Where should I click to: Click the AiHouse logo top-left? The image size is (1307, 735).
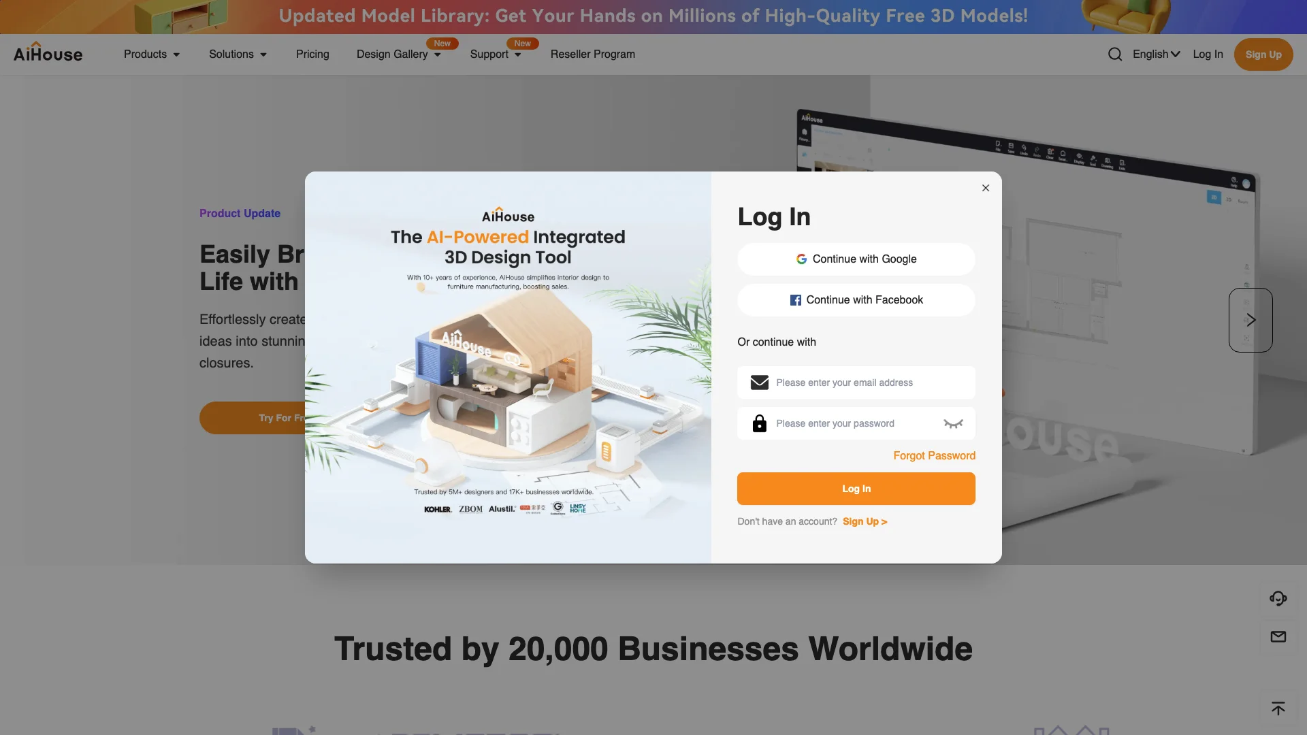(x=48, y=54)
